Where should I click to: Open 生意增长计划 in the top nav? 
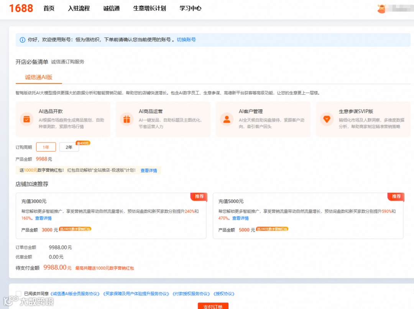pyautogui.click(x=149, y=8)
